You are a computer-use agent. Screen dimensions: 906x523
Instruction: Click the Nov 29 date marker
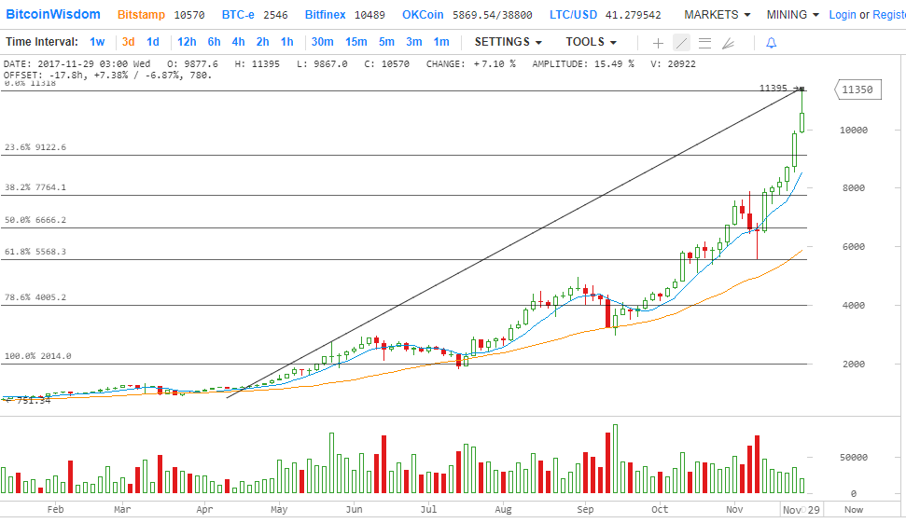[801, 510]
